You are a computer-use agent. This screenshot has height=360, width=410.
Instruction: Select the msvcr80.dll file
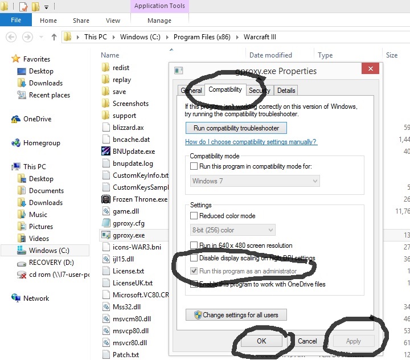click(130, 343)
